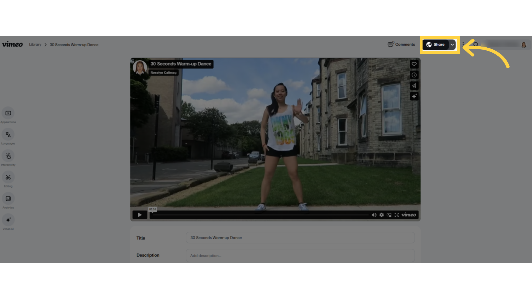Open the three-dot more options menu
The image size is (532, 299).
[x=463, y=44]
